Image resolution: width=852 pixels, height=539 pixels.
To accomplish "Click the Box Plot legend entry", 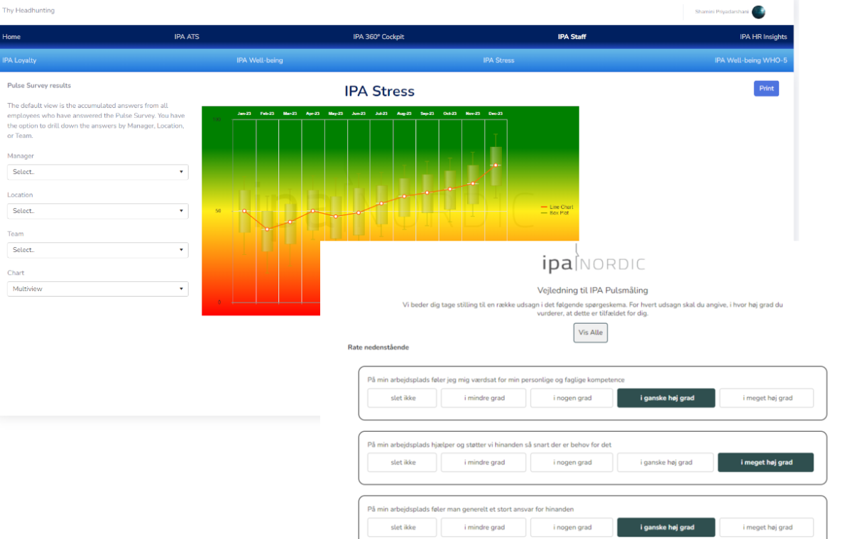I will [557, 212].
